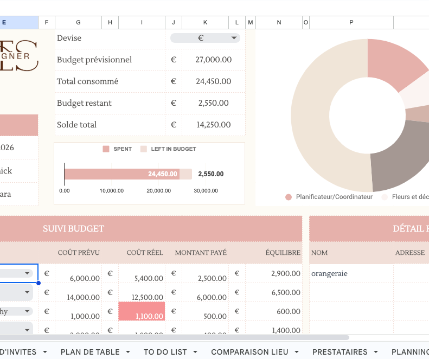Click the D'INVITES tab dropdown arrow

[47, 352]
